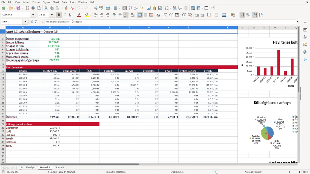Open sidebar Styles panel icon
Viewport: 310px width, 174px height.
tap(305, 37)
